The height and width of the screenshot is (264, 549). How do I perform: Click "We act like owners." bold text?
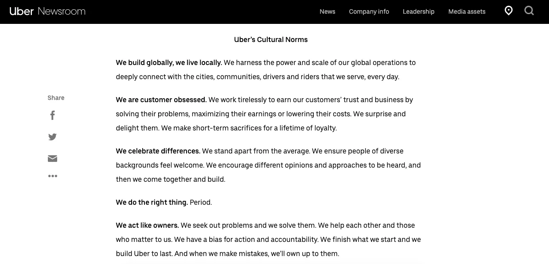(148, 225)
